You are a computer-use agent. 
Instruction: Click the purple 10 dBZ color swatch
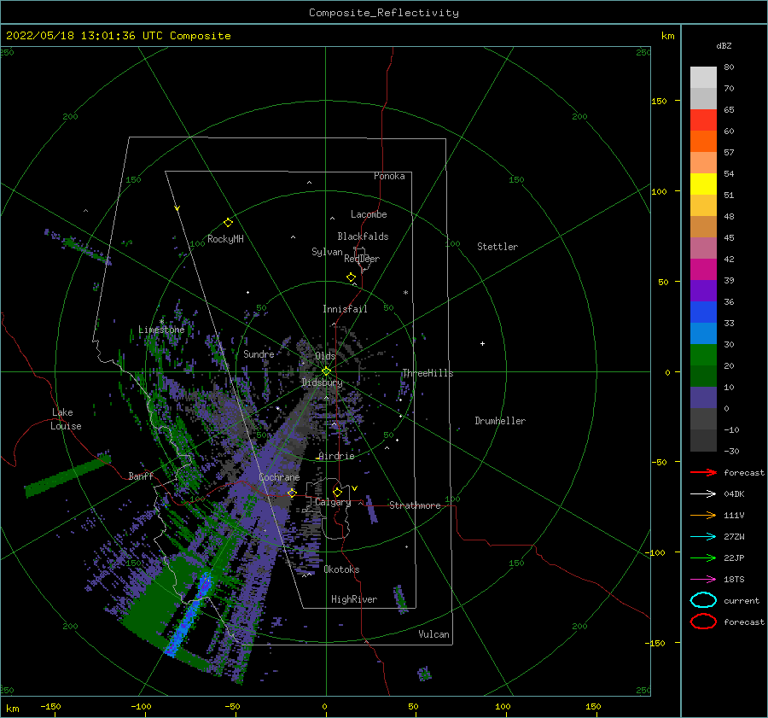tap(703, 397)
